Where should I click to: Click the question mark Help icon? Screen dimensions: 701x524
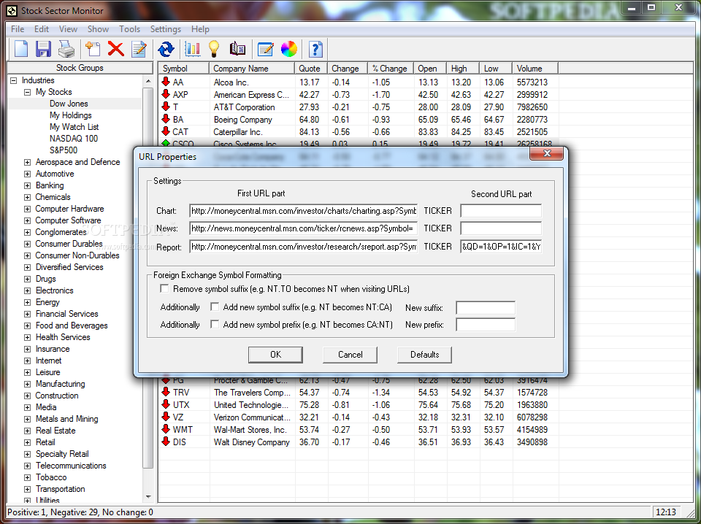pos(315,48)
